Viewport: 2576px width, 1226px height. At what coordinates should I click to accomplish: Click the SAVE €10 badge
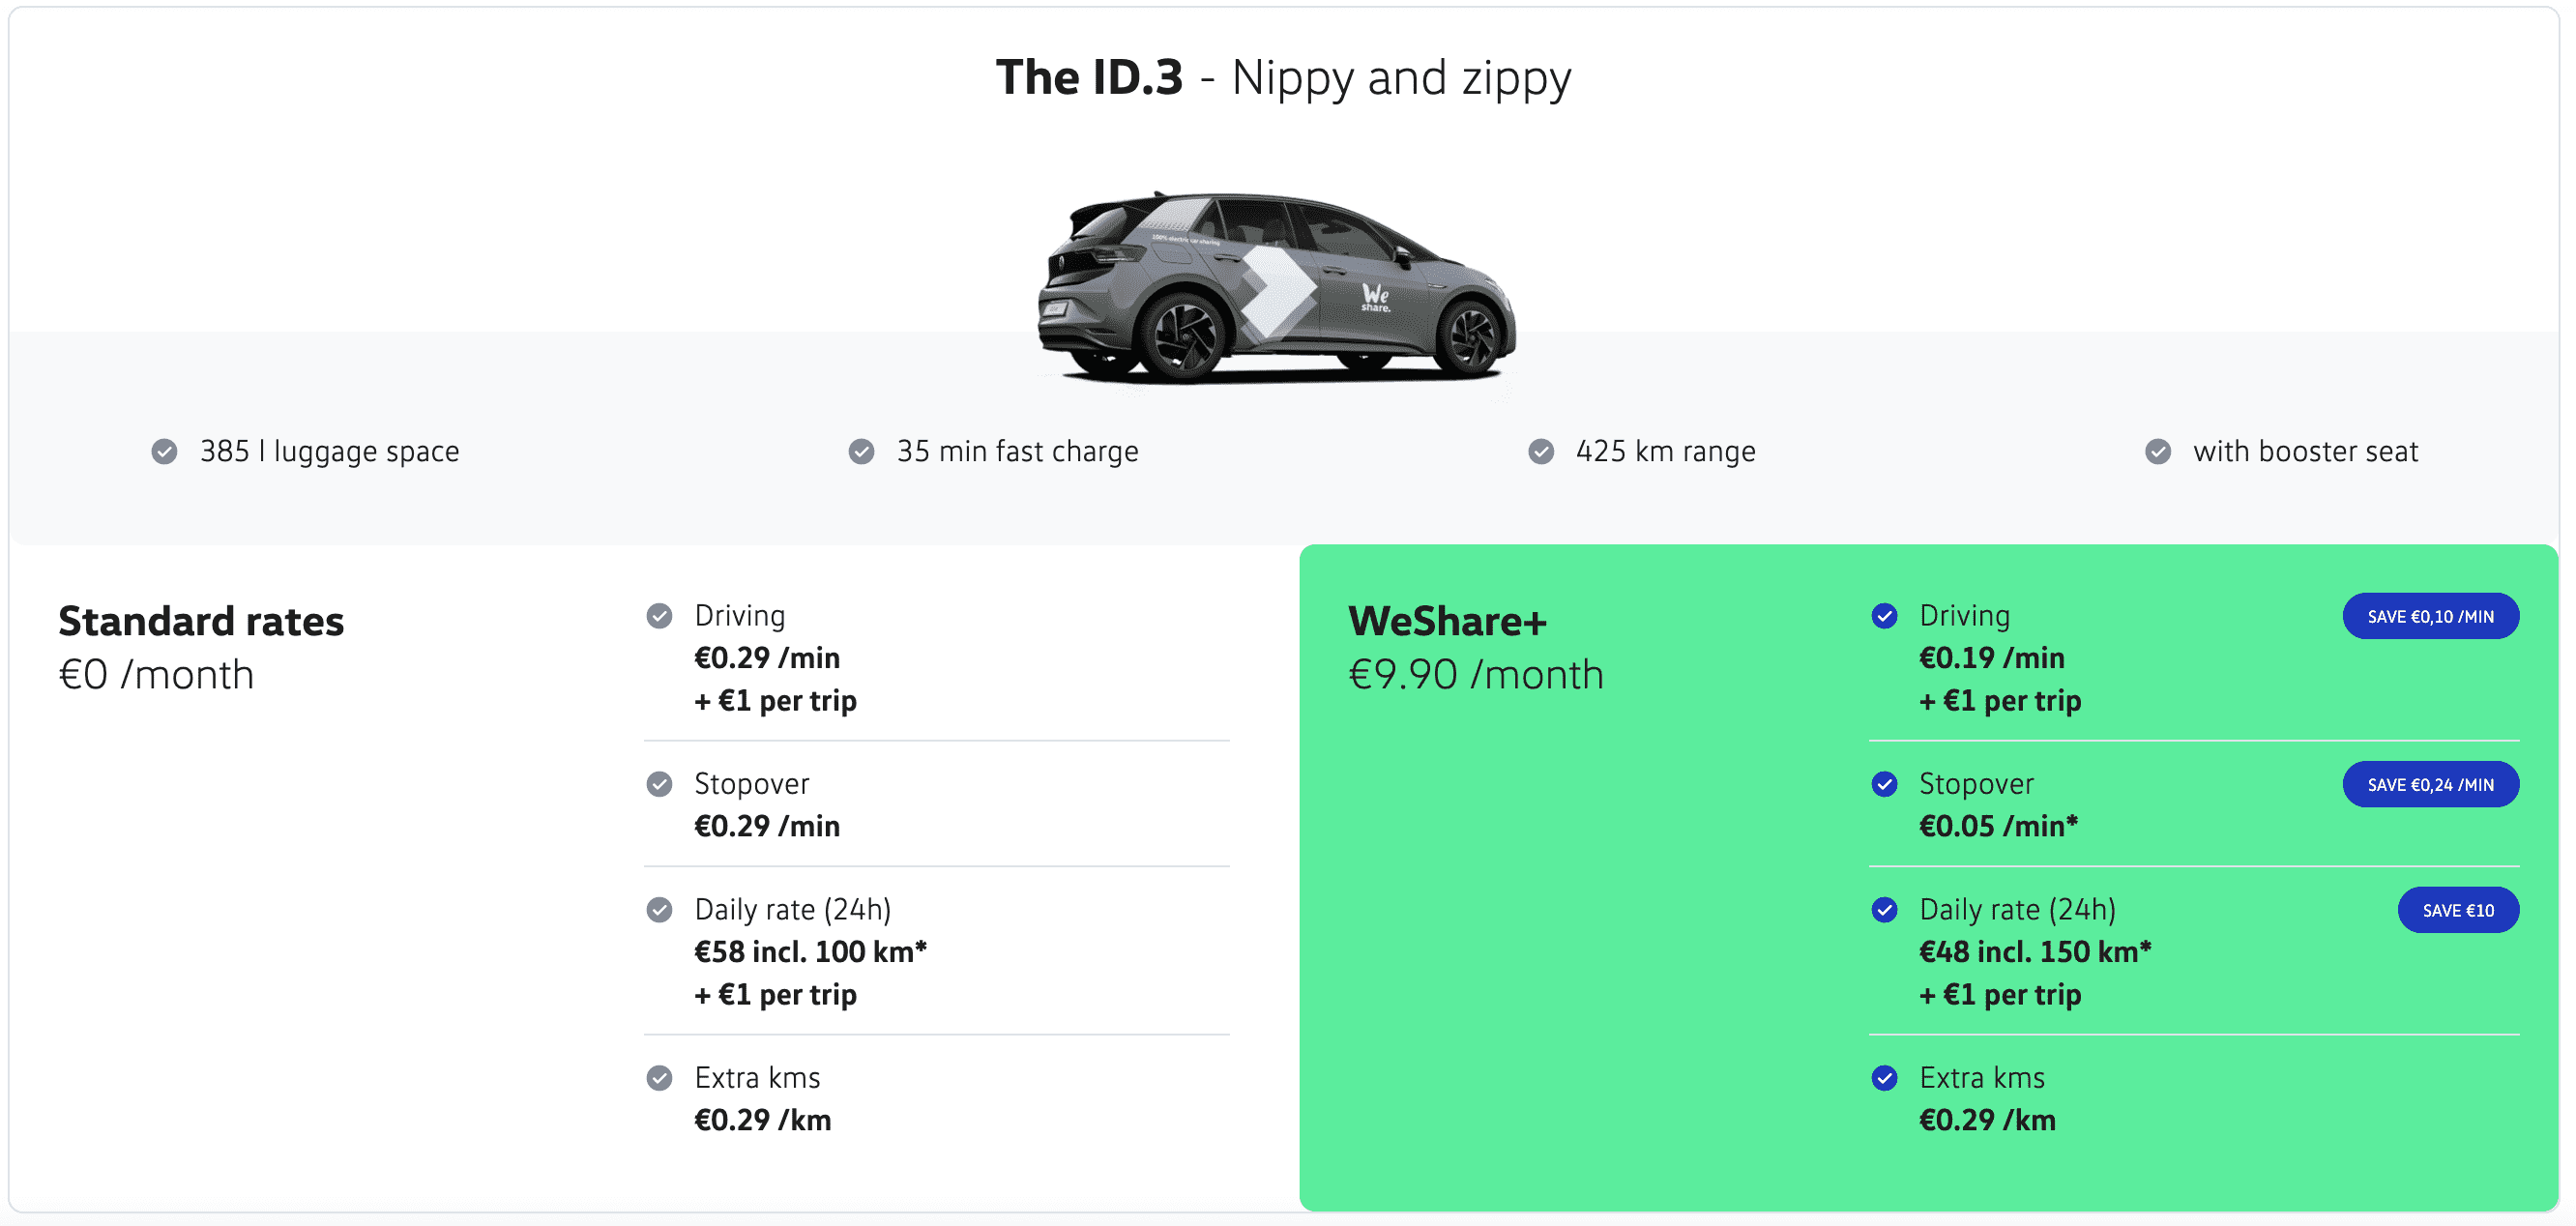(2458, 910)
